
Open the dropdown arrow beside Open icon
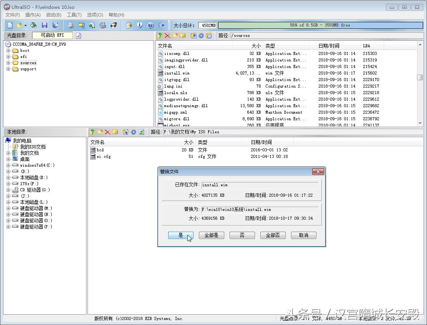(x=25, y=25)
